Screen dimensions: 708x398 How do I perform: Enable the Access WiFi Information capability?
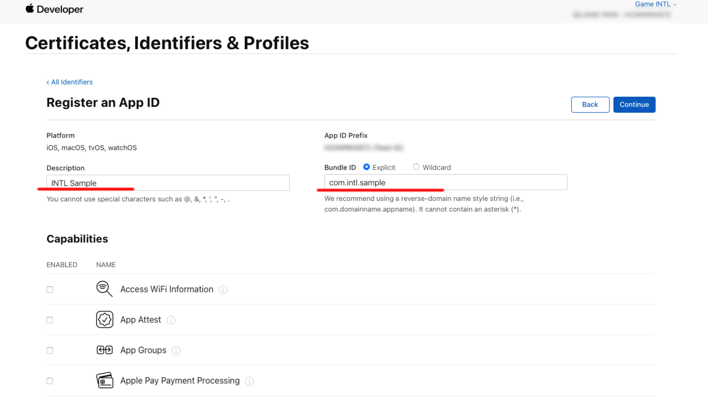pos(50,290)
